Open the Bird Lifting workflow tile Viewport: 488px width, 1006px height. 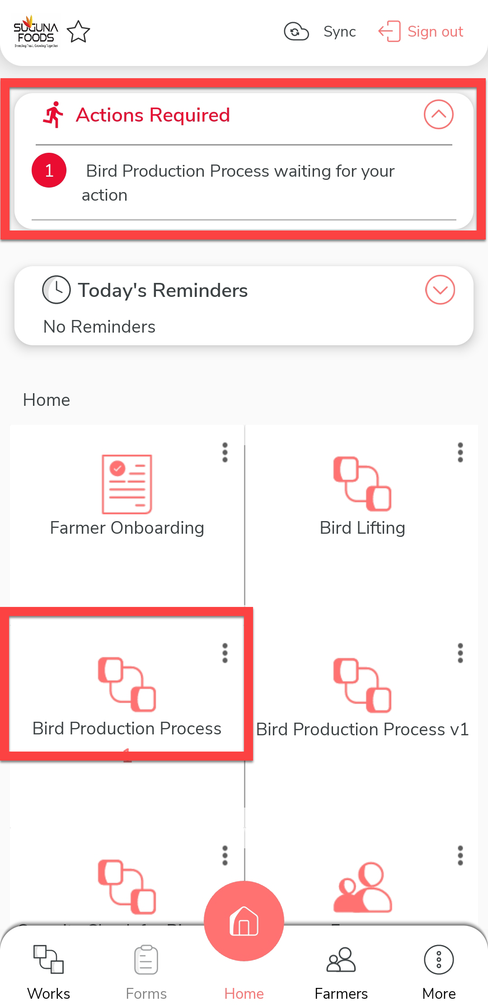362,496
